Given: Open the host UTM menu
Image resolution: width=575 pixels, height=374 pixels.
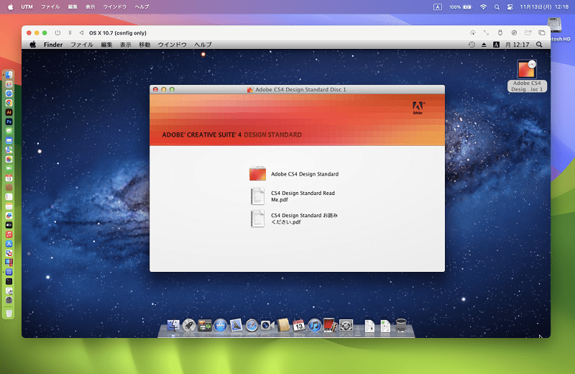Looking at the screenshot, I should (x=27, y=6).
